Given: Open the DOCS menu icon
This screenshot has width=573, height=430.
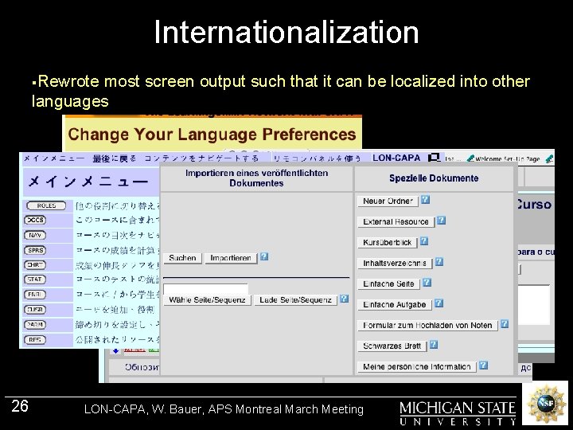Looking at the screenshot, I should coord(35,220).
